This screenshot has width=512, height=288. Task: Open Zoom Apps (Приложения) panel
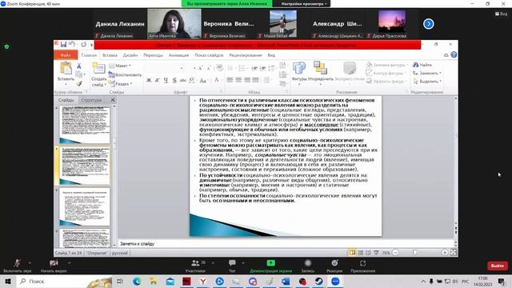pos(362,265)
